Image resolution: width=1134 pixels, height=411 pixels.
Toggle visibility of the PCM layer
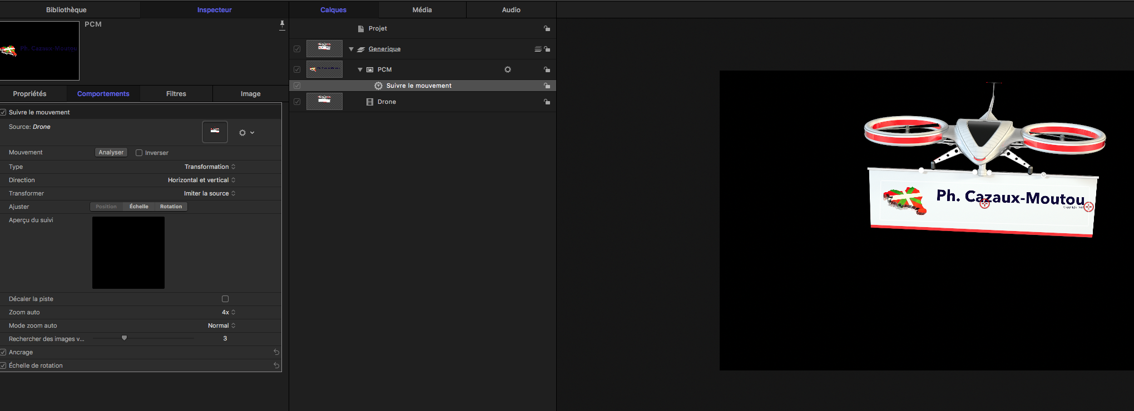click(297, 69)
